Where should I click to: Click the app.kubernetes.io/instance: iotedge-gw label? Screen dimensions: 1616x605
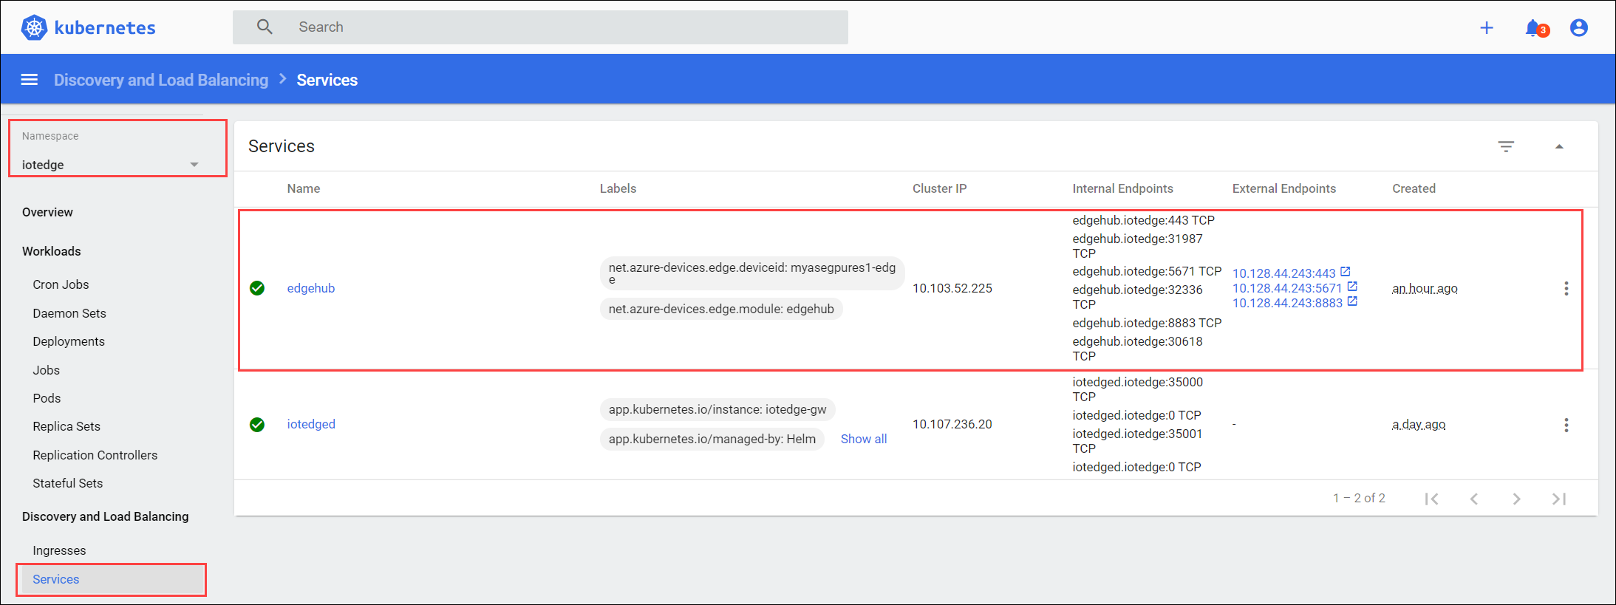tap(717, 409)
